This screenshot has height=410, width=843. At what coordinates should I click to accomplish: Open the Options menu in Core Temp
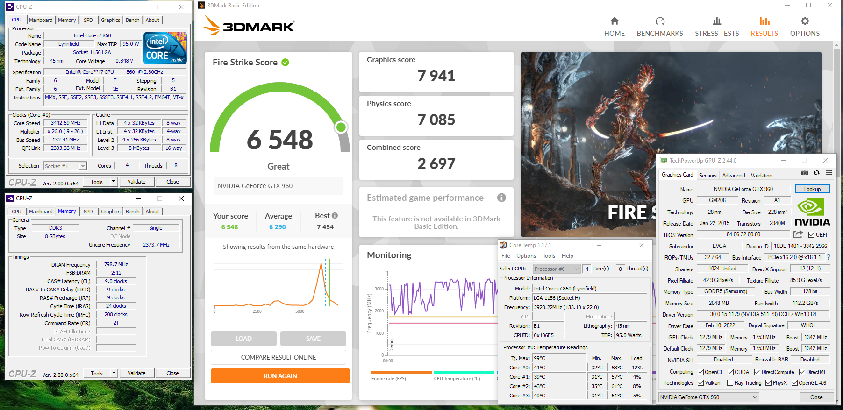pos(526,256)
